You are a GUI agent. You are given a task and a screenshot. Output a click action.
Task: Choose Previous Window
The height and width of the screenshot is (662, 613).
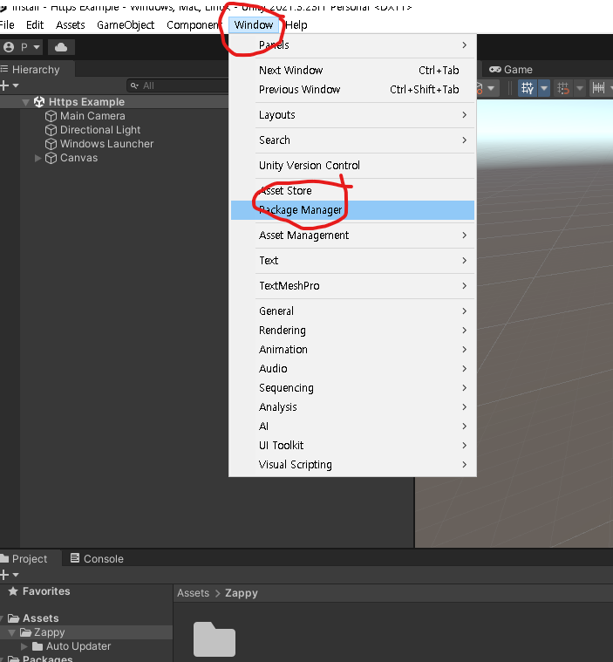(x=352, y=90)
